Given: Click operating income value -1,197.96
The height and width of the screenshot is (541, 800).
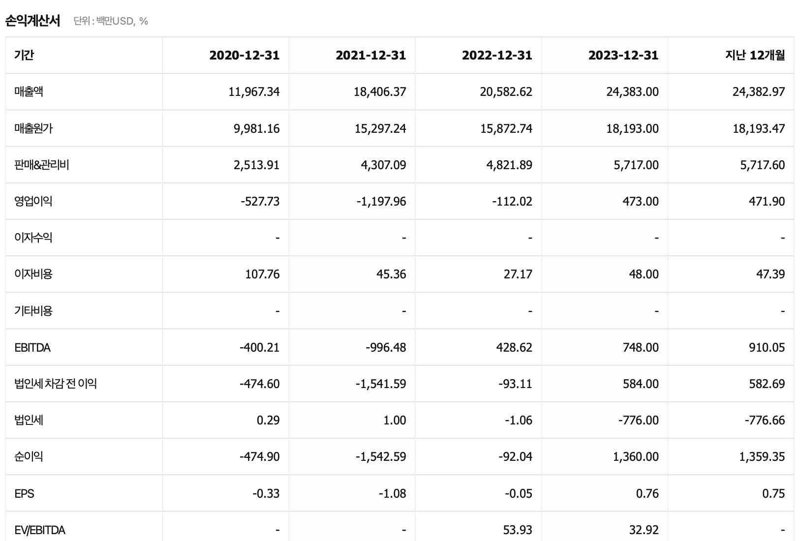Looking at the screenshot, I should point(381,201).
